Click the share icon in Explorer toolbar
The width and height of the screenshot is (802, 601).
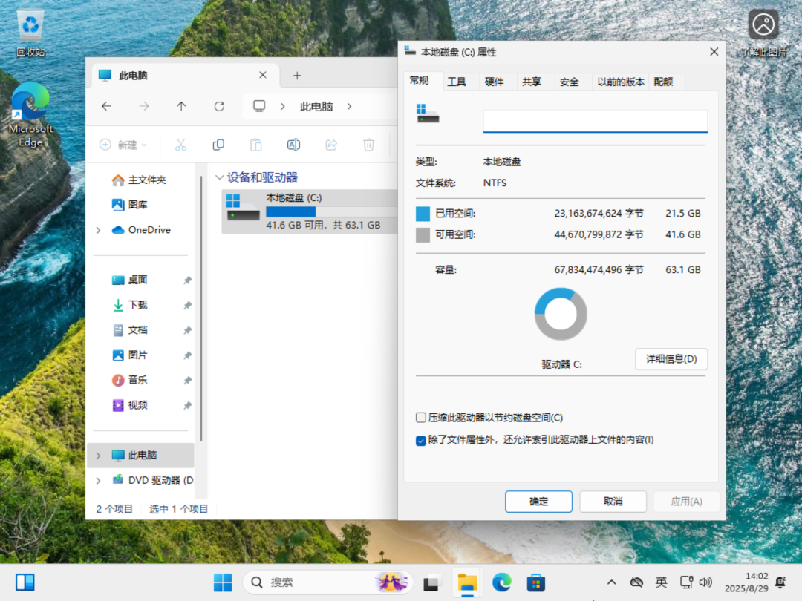[331, 145]
